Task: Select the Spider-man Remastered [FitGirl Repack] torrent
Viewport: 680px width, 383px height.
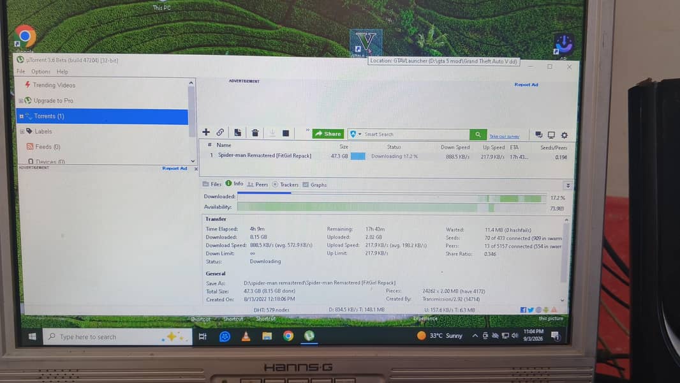Action: (x=265, y=155)
